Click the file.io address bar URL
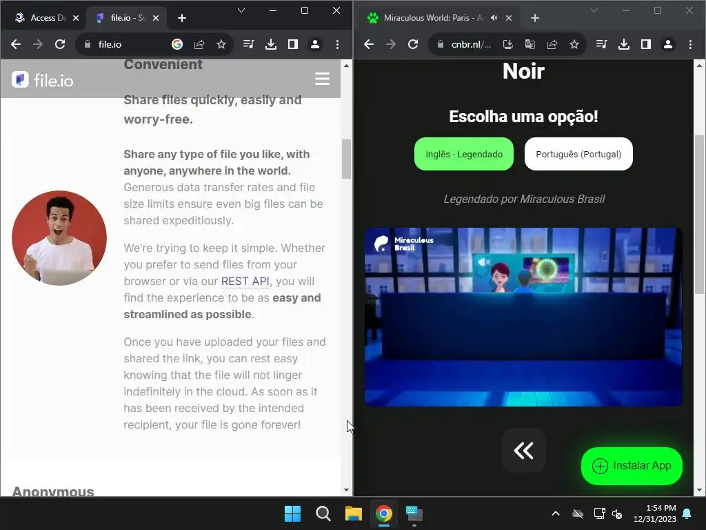 point(110,44)
